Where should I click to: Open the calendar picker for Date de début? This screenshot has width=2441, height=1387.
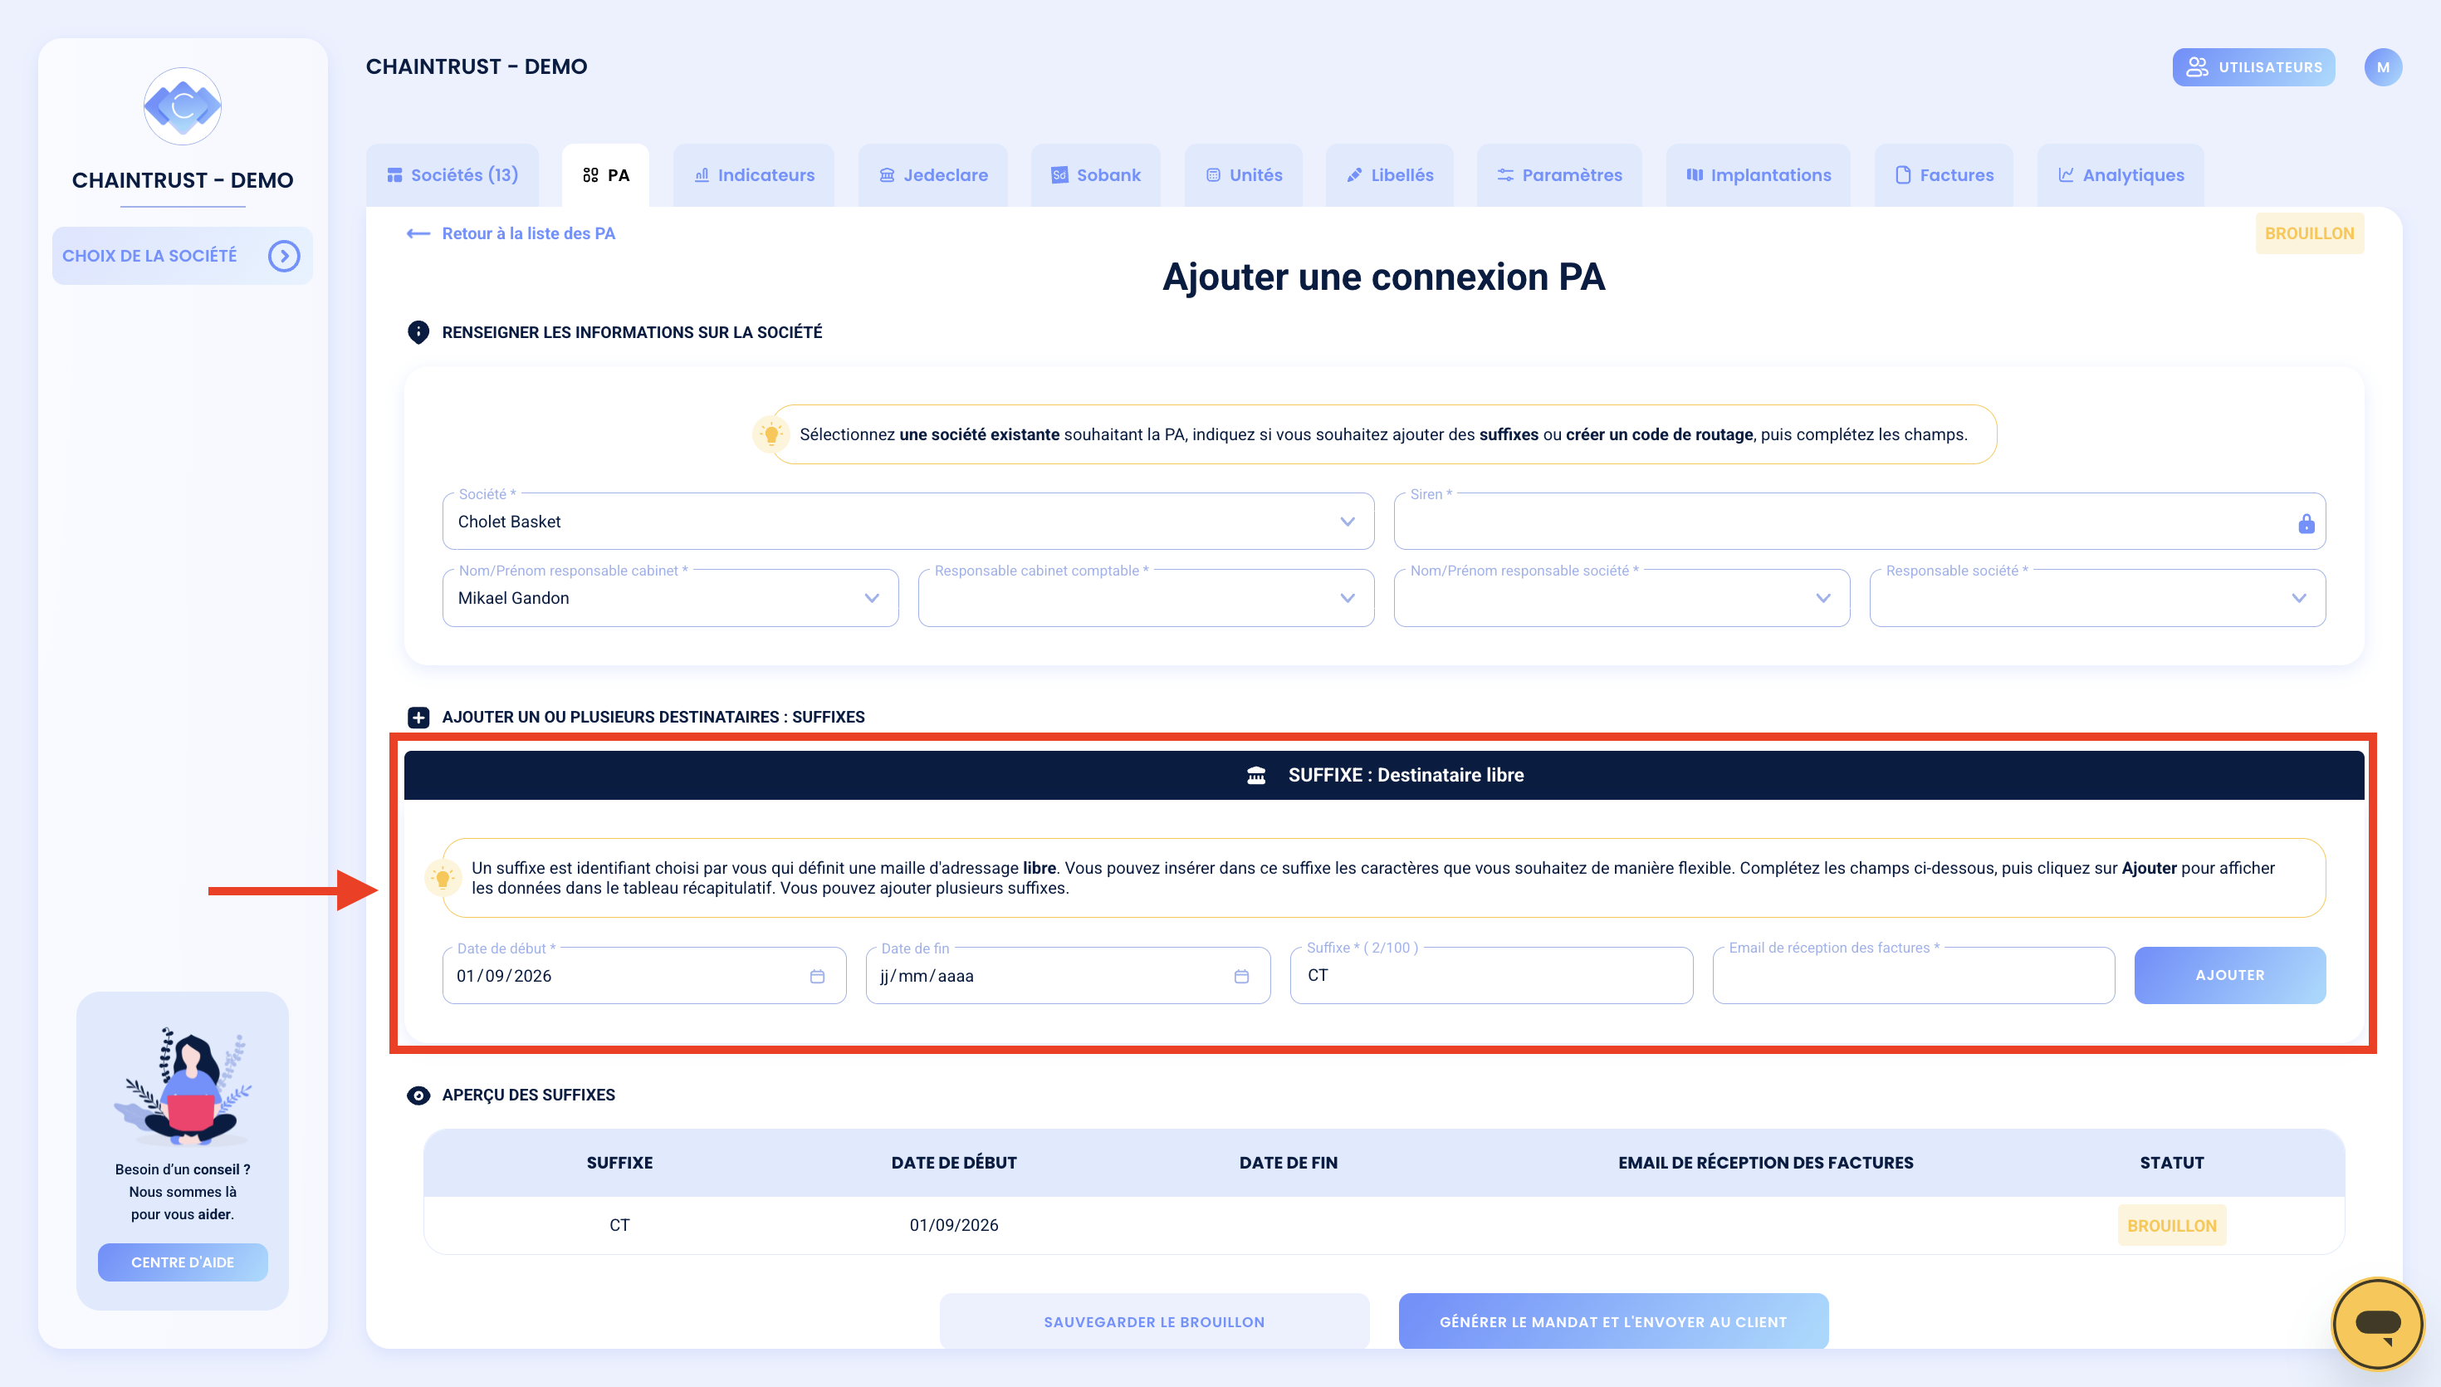coord(817,977)
